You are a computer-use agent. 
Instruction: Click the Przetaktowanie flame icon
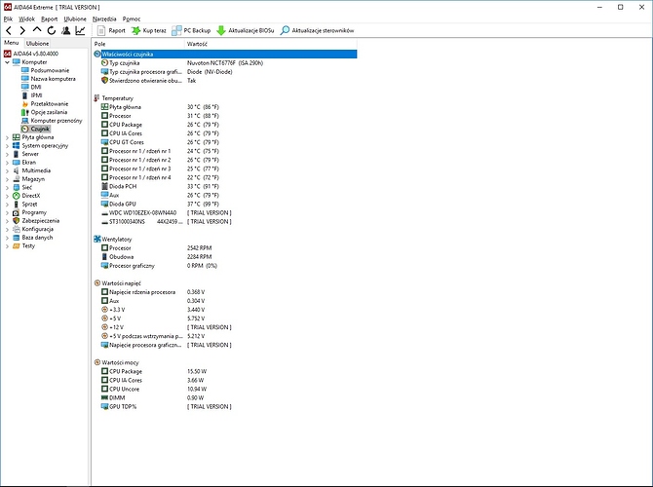tap(25, 103)
